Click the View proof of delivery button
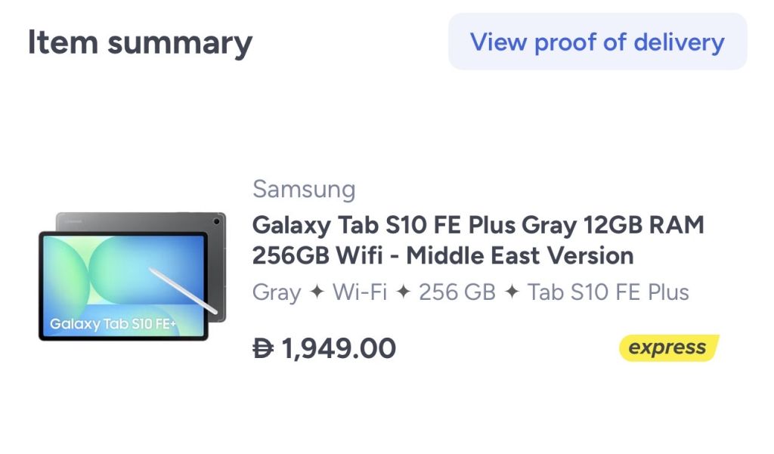774x454 pixels. [597, 42]
